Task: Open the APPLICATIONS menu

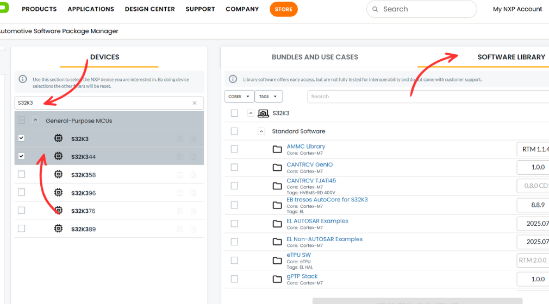Action: pyautogui.click(x=91, y=9)
